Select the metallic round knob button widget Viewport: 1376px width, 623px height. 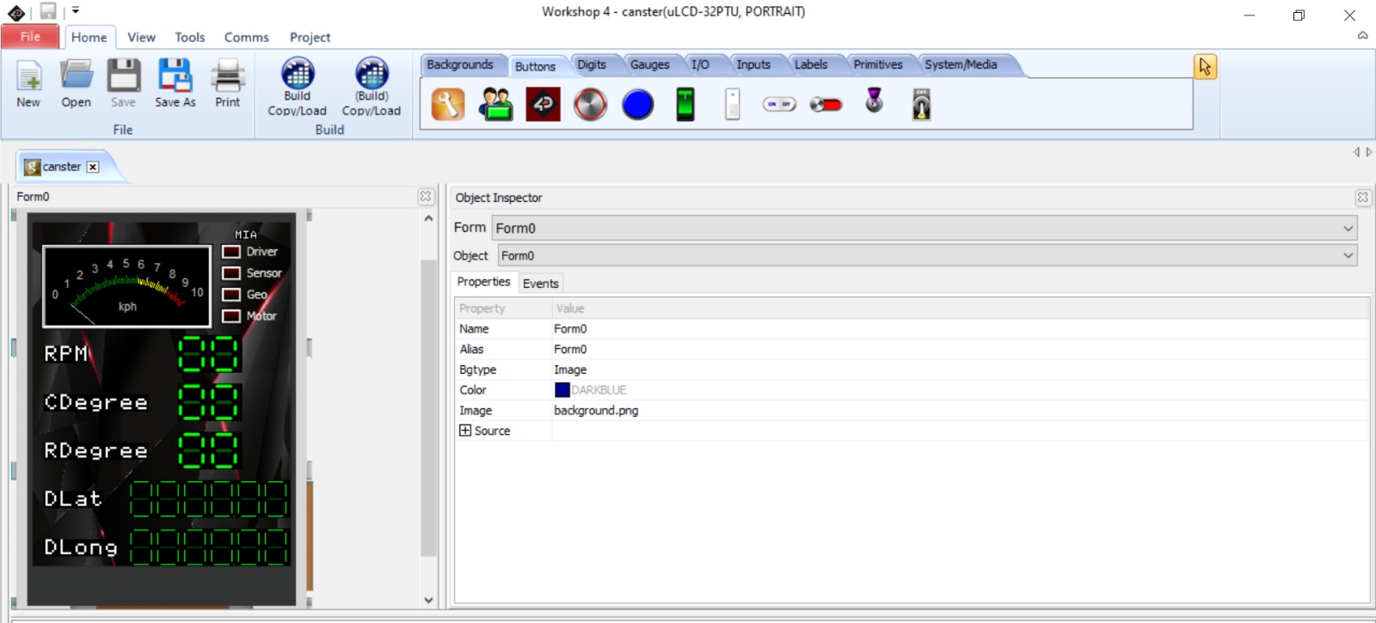tap(590, 105)
